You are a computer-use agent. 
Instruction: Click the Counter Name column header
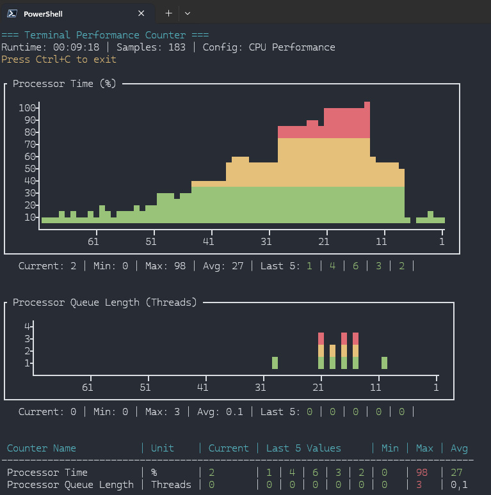point(42,448)
